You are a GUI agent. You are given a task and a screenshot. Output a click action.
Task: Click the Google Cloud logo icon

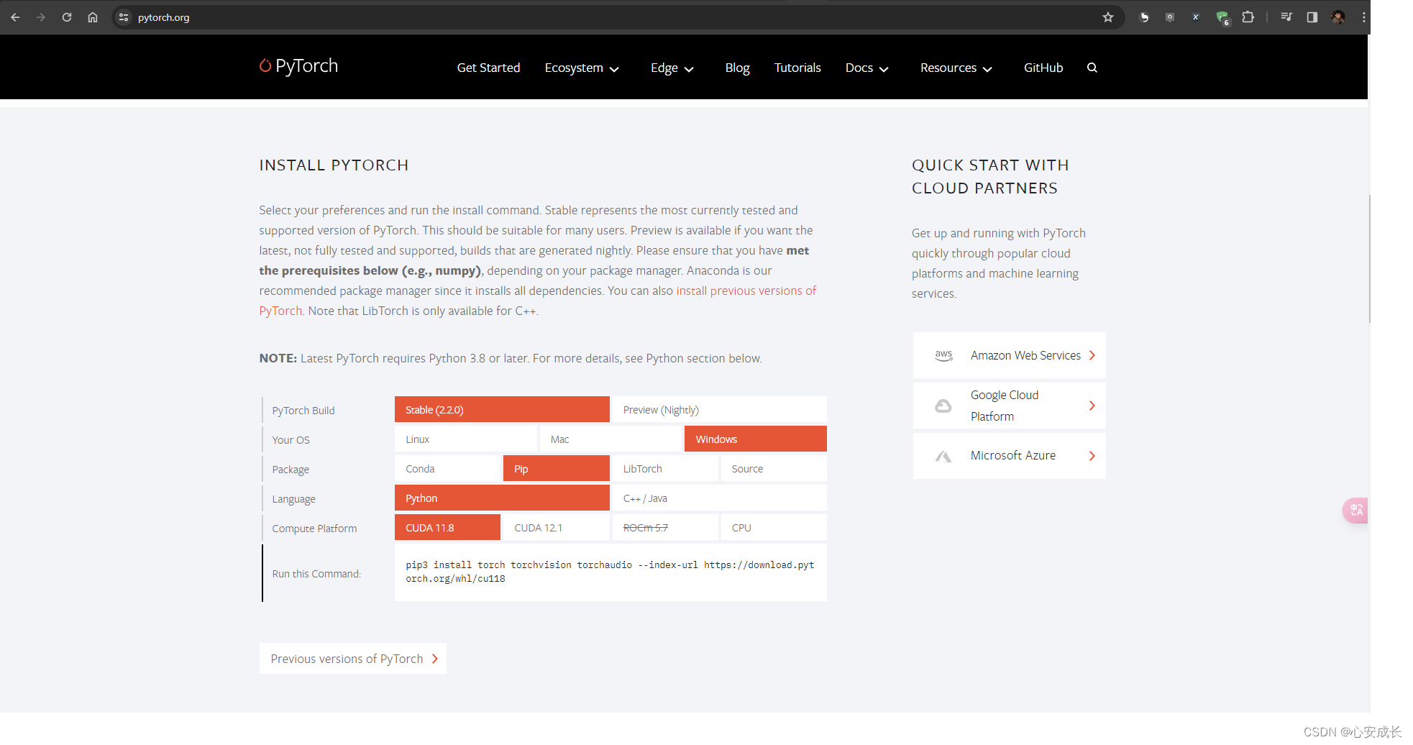click(x=943, y=406)
